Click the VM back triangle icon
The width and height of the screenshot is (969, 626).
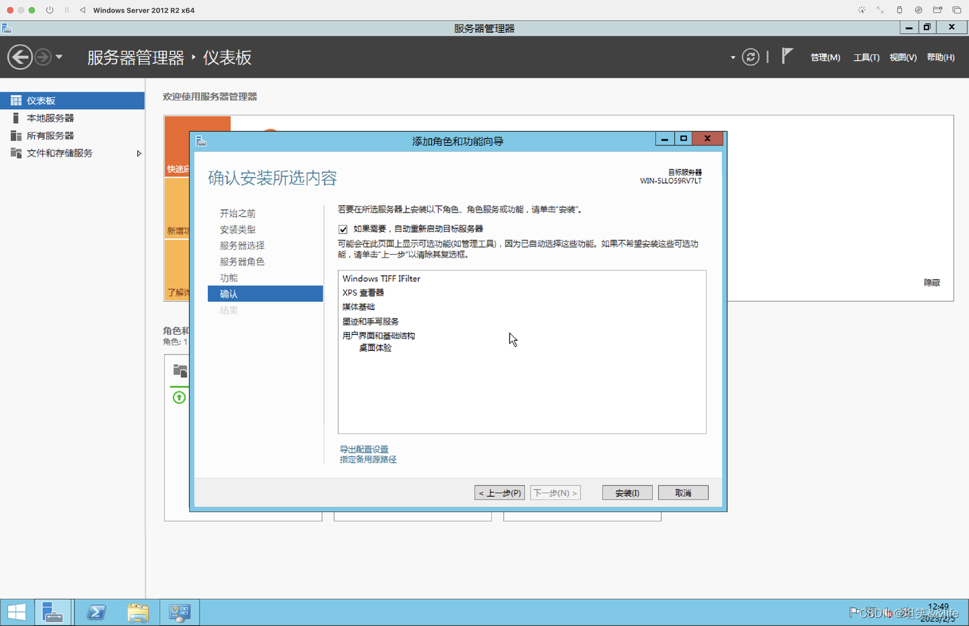(82, 10)
